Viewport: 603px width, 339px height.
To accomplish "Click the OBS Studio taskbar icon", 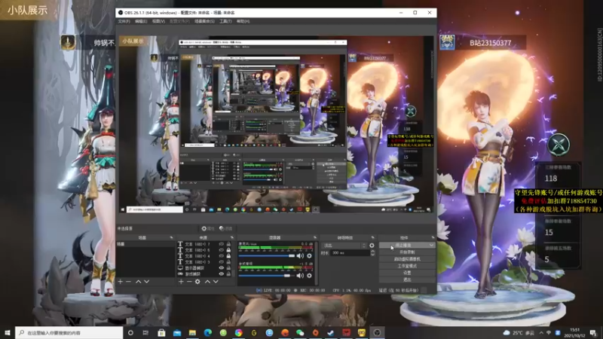I will click(377, 333).
